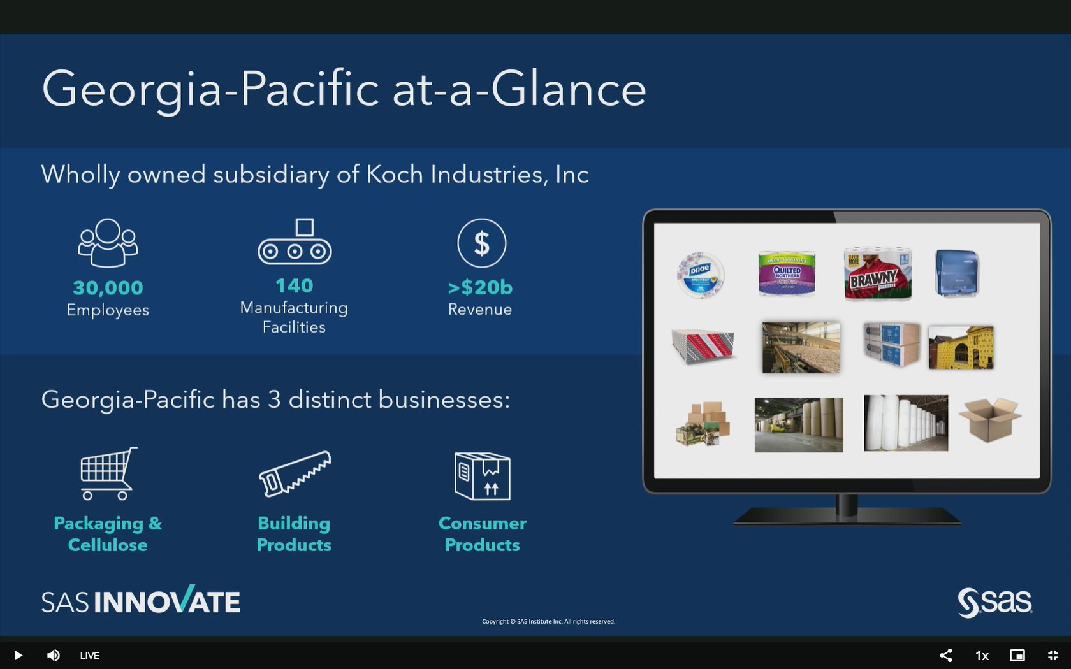Select the blue towel dispenser image
This screenshot has height=669, width=1071.
click(957, 273)
